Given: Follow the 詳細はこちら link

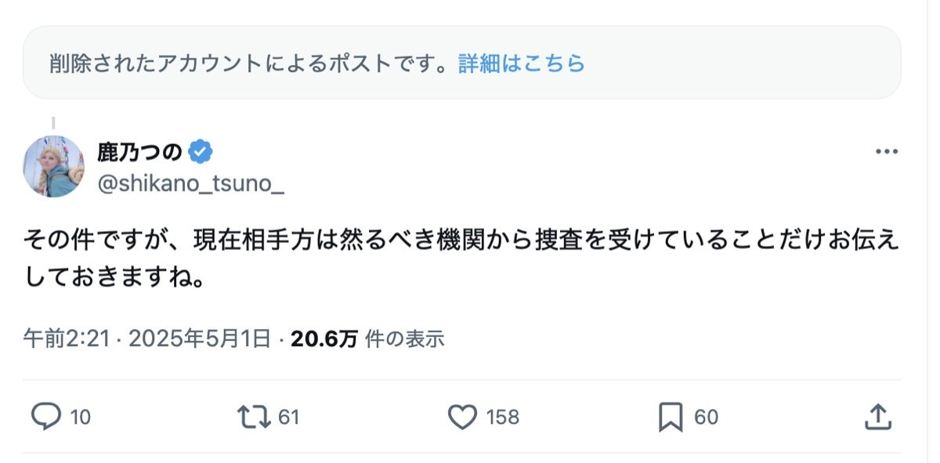Looking at the screenshot, I should (522, 63).
